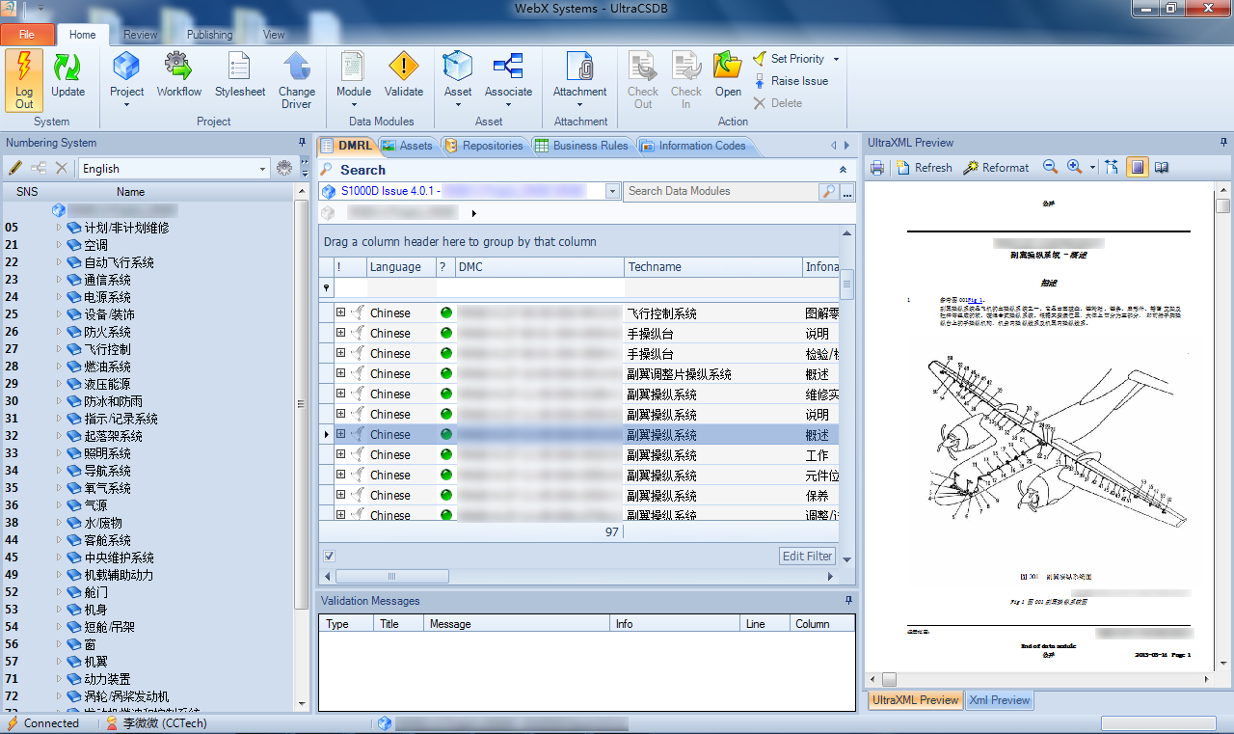Viewport: 1234px width, 734px height.
Task: Open the Information Codes tab
Action: point(693,146)
